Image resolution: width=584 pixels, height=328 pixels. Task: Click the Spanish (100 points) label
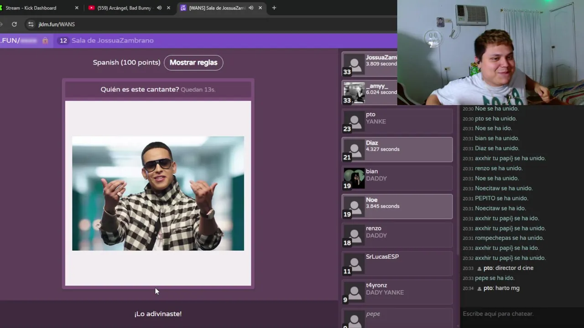coord(126,62)
